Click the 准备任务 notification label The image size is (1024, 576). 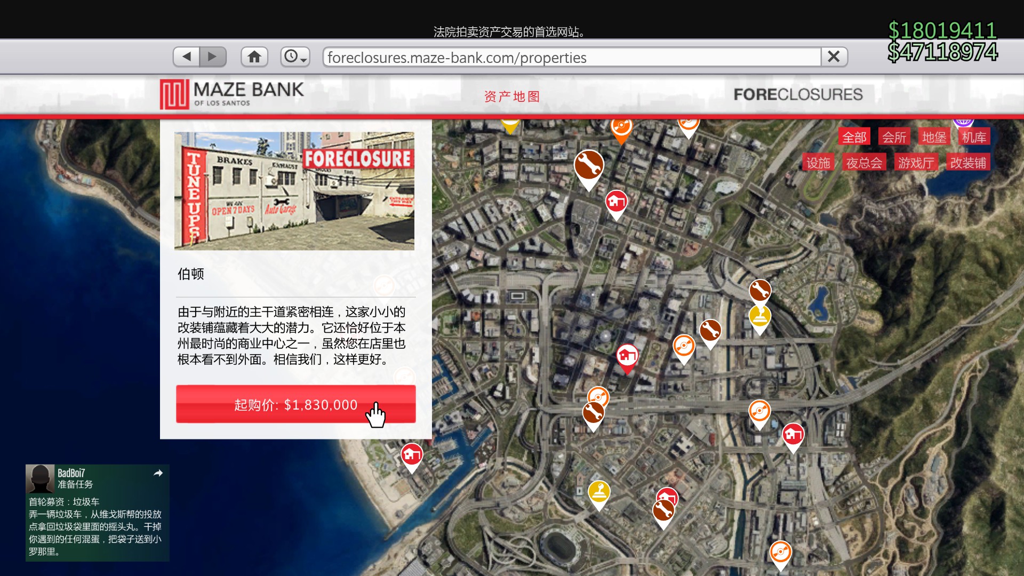point(75,484)
